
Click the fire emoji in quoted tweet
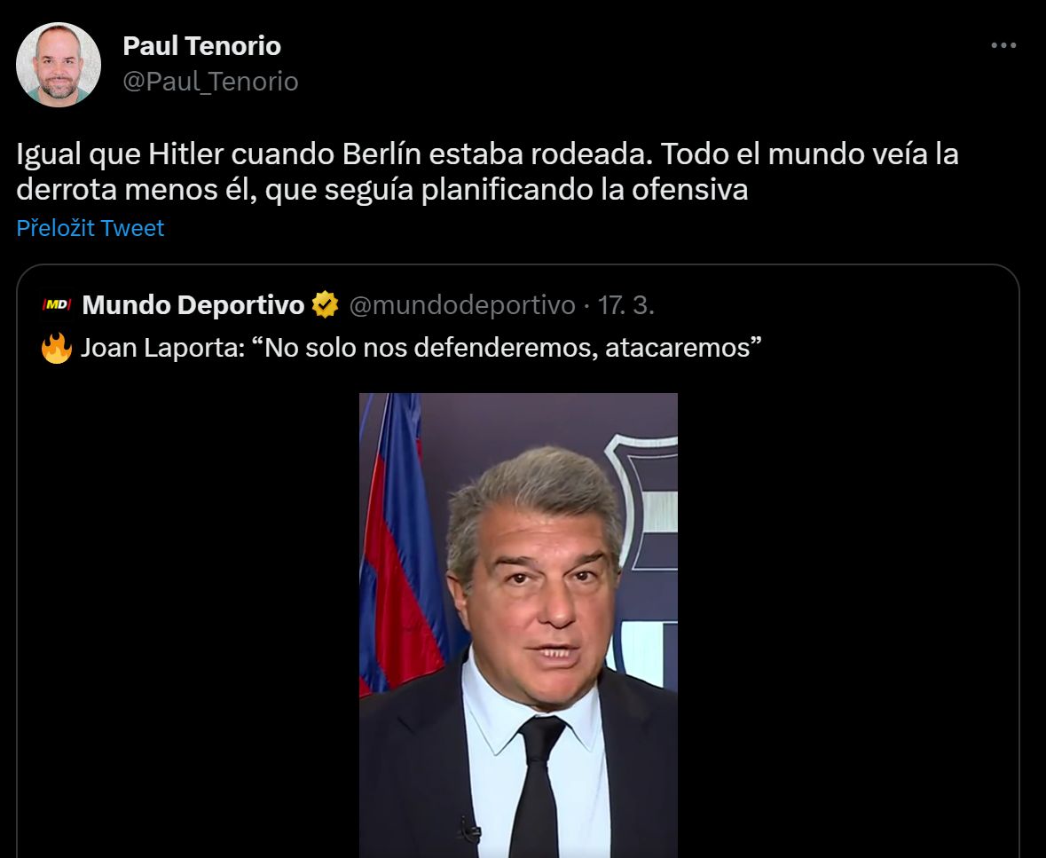(x=57, y=348)
